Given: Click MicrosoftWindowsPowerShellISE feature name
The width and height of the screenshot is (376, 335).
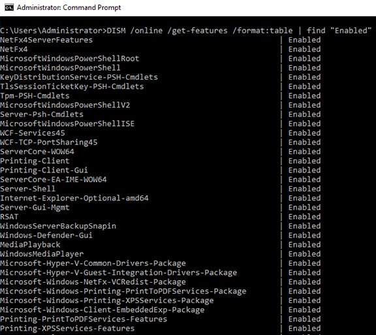Looking at the screenshot, I should coord(67,123).
